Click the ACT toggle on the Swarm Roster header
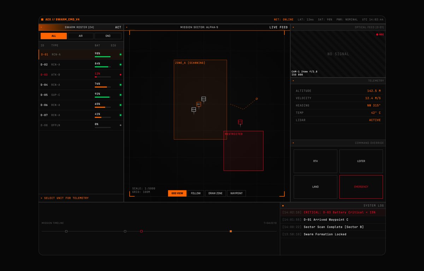424x271 pixels. click(x=118, y=27)
